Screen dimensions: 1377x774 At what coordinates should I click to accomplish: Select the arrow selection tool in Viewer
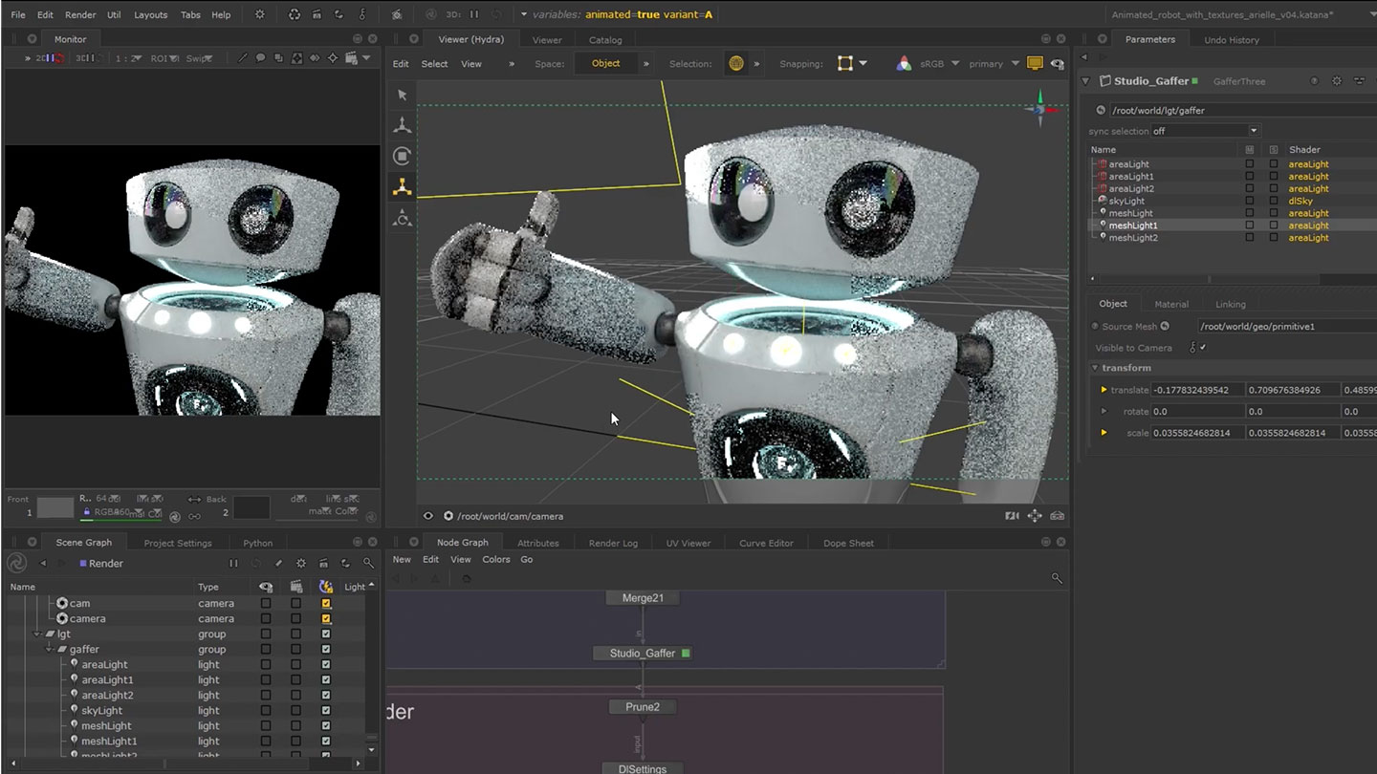(x=402, y=95)
